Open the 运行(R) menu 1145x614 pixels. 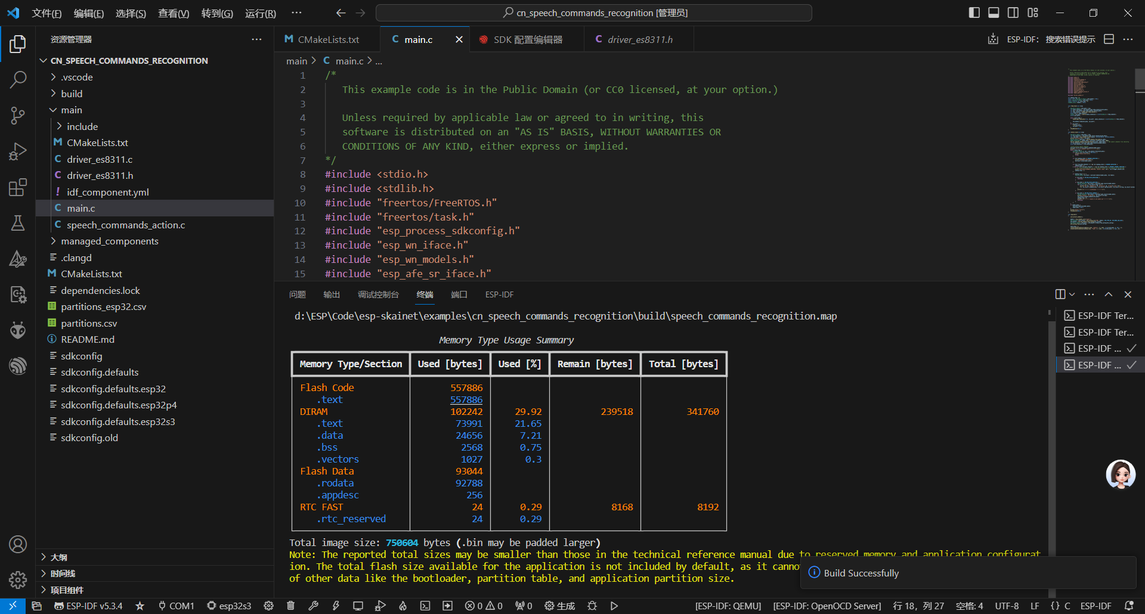tap(261, 13)
